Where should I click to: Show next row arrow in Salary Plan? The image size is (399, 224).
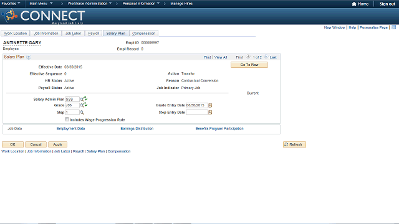pyautogui.click(x=266, y=57)
